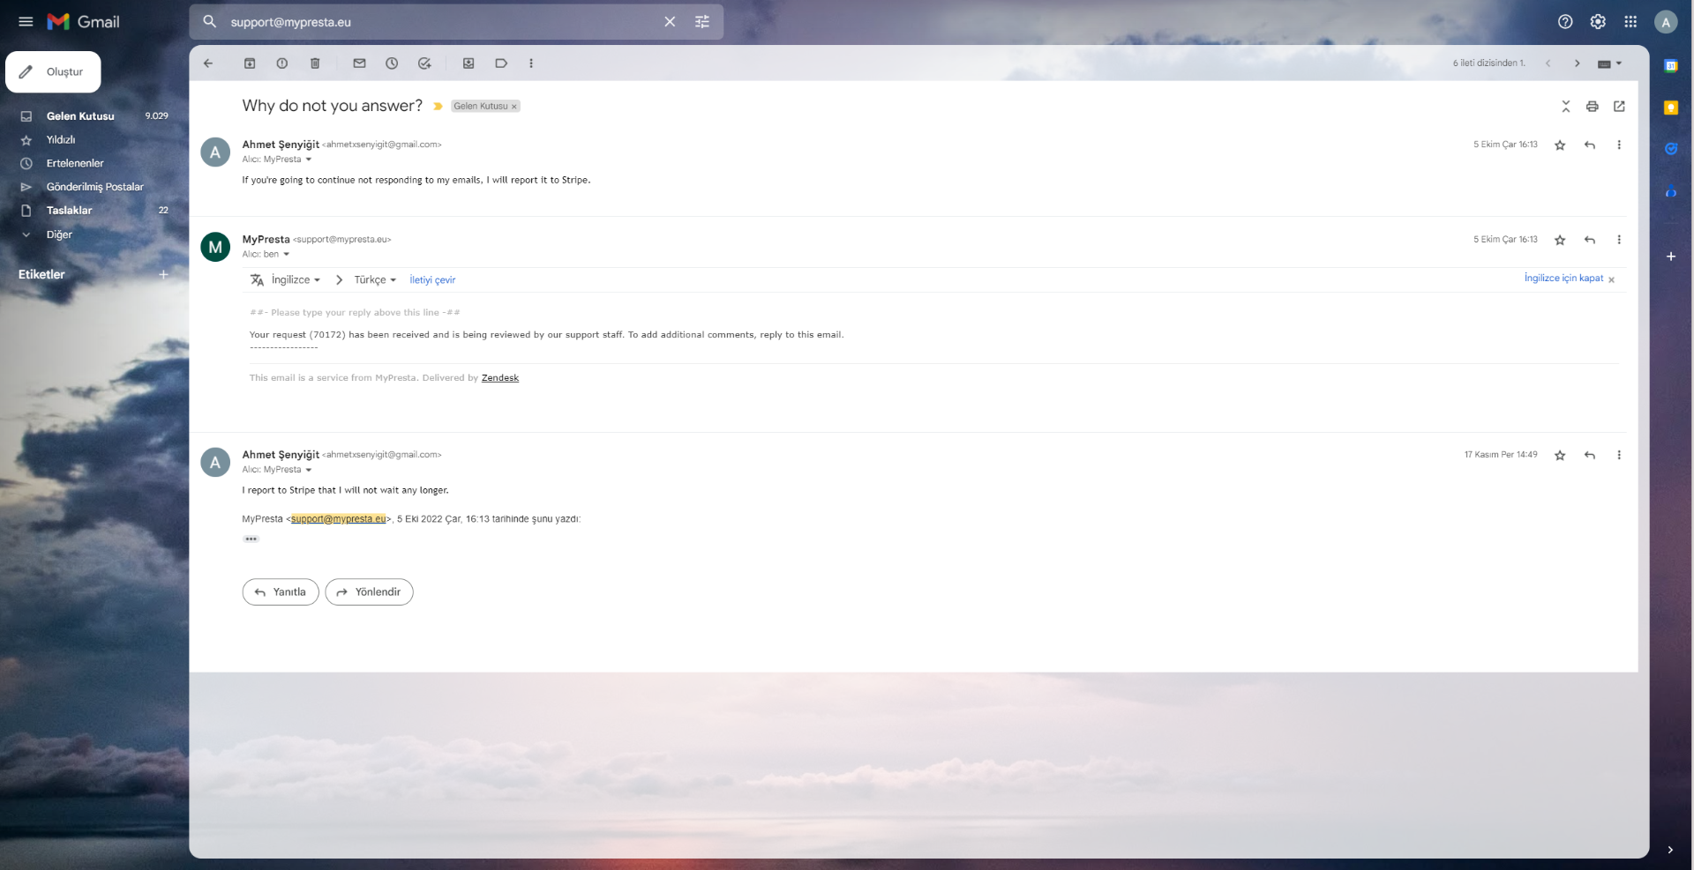Open Google Calendar side panel icon
Image resolution: width=1694 pixels, height=870 pixels.
point(1670,65)
